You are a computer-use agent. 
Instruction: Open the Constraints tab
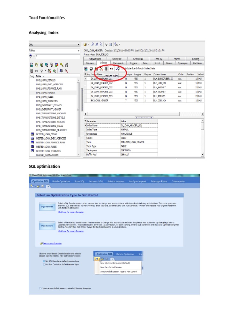click(118, 63)
